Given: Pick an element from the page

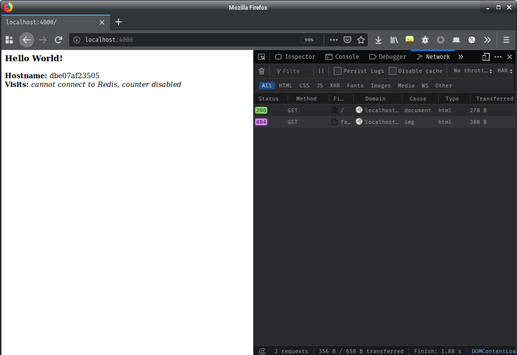Looking at the screenshot, I should pos(261,57).
